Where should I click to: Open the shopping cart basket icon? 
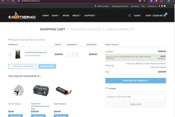165,15
